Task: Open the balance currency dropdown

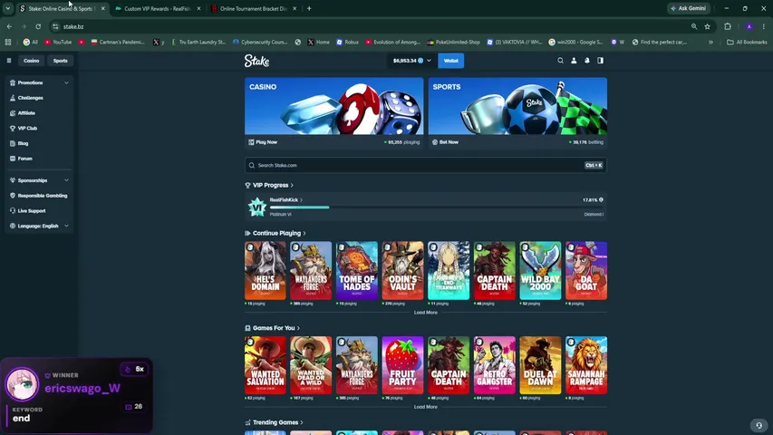Action: (412, 61)
